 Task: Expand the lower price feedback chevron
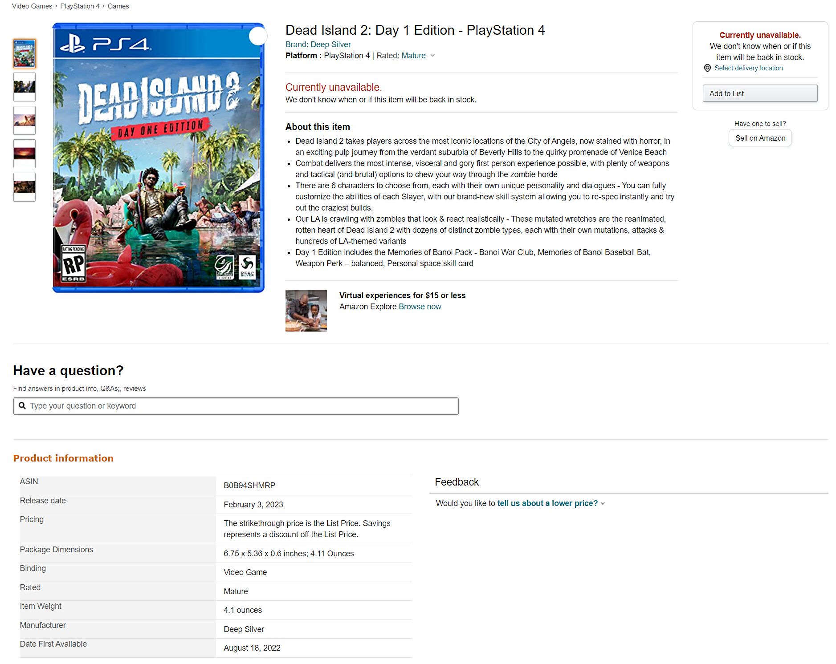pyautogui.click(x=603, y=503)
